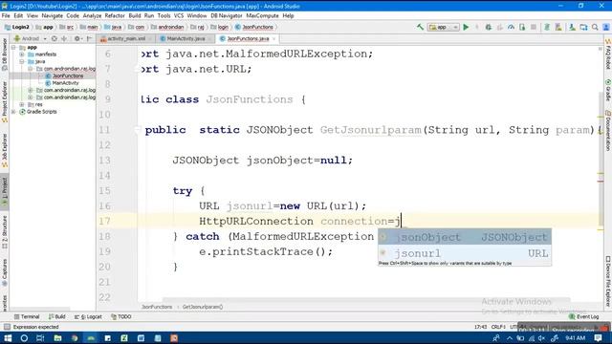Click GetJsonurlparam() in editor breadcrumb
The width and height of the screenshot is (612, 344).
(203, 307)
